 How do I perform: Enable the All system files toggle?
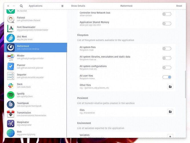167,49
